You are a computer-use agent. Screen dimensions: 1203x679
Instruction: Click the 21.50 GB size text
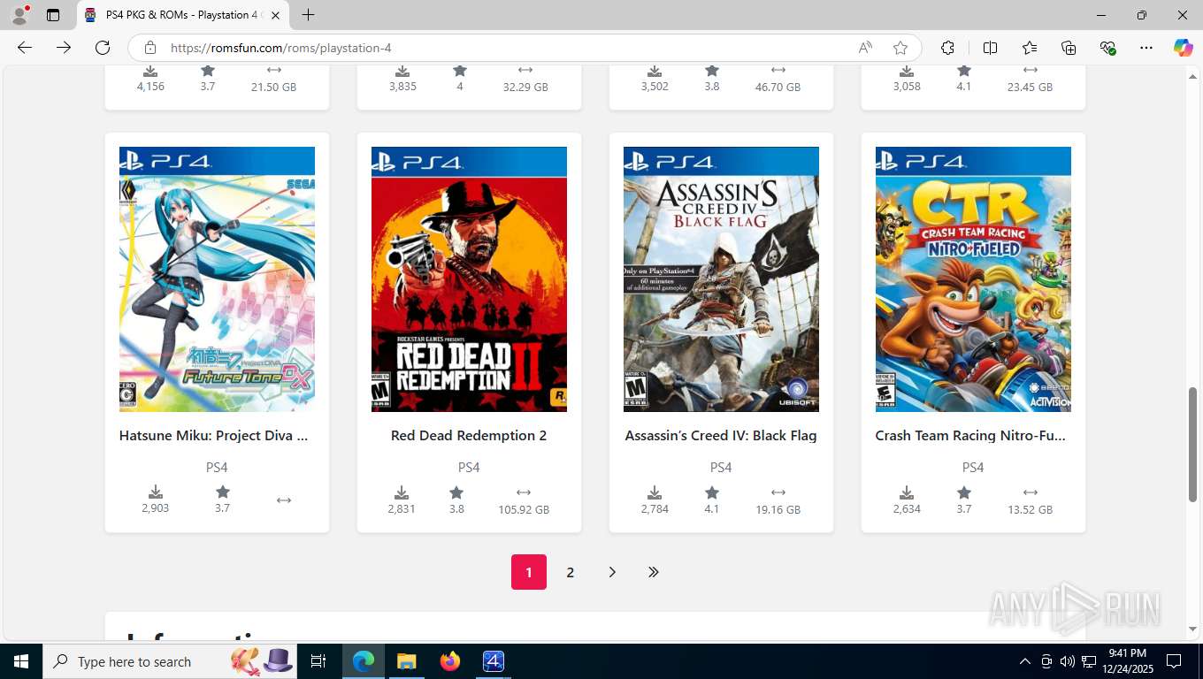274,87
